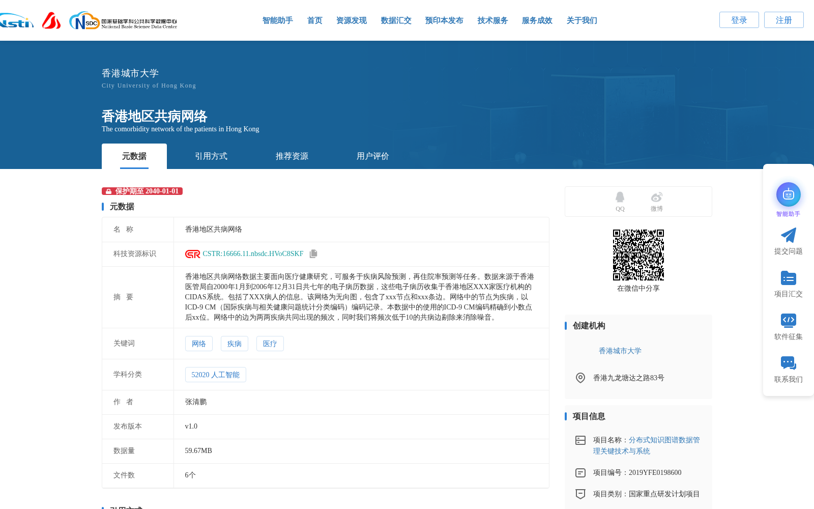Click author name 张清鹏

pos(196,402)
